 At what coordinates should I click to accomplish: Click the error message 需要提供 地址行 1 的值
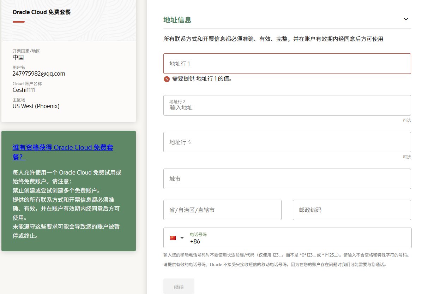click(x=202, y=79)
